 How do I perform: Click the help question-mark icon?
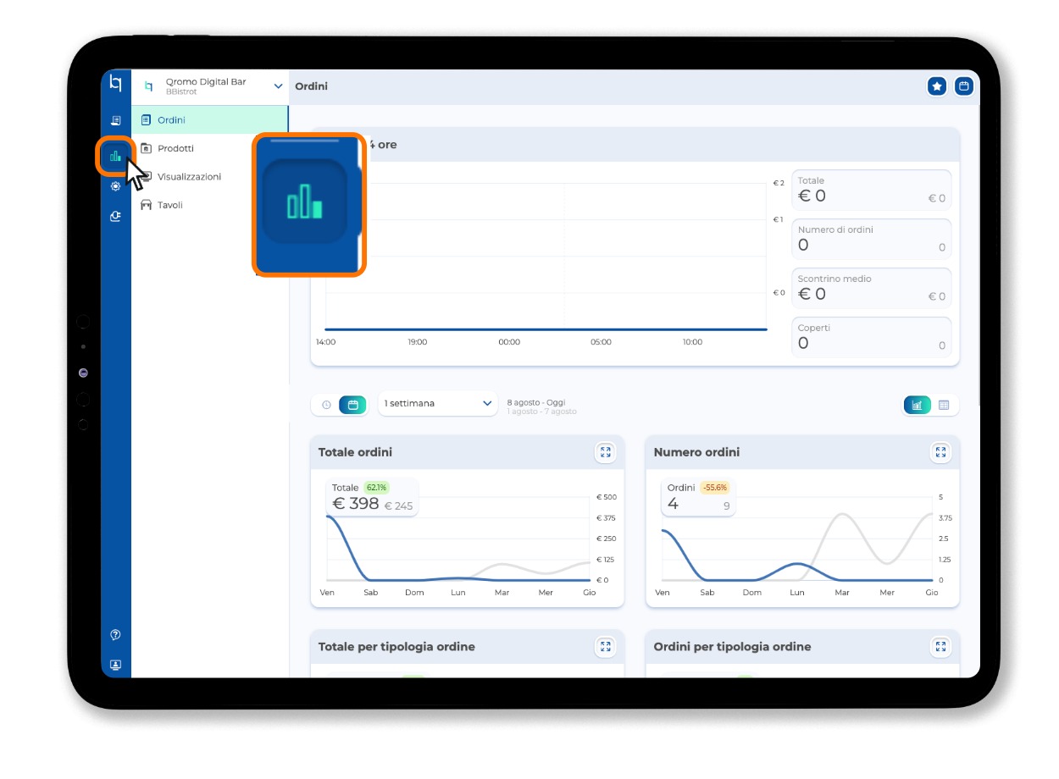115,635
